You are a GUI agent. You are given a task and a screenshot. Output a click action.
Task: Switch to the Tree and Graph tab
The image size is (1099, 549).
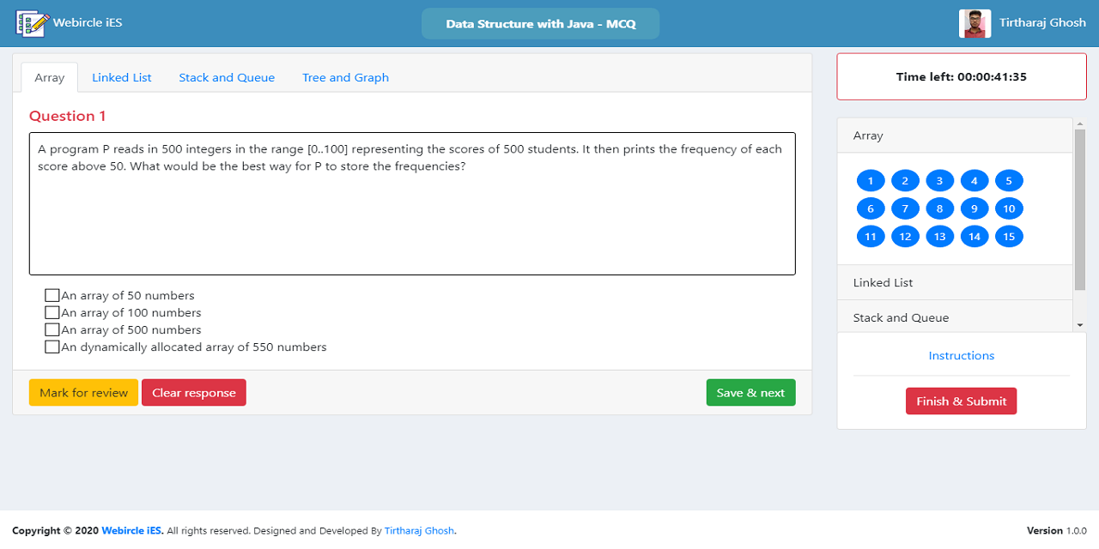pyautogui.click(x=345, y=77)
